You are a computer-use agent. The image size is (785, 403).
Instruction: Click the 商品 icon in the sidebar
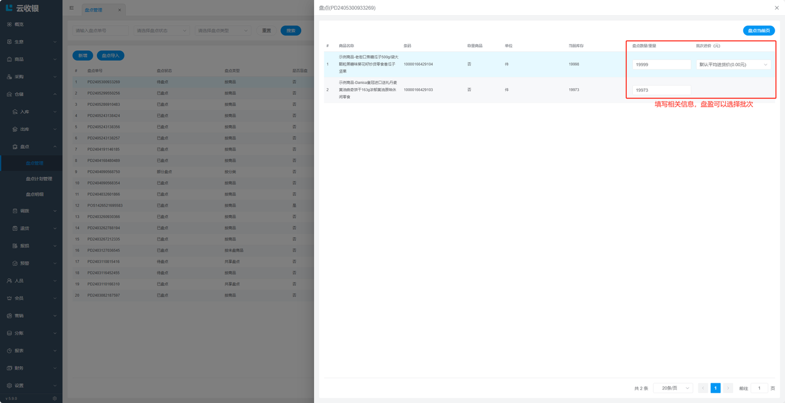pos(9,59)
